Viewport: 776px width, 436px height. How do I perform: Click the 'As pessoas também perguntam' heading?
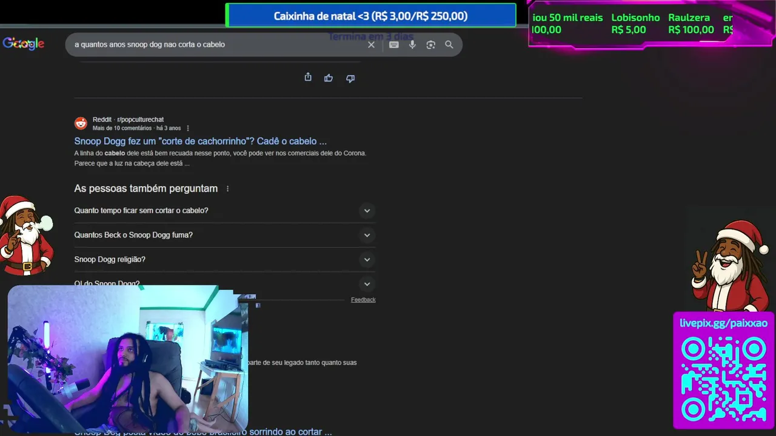click(x=146, y=189)
